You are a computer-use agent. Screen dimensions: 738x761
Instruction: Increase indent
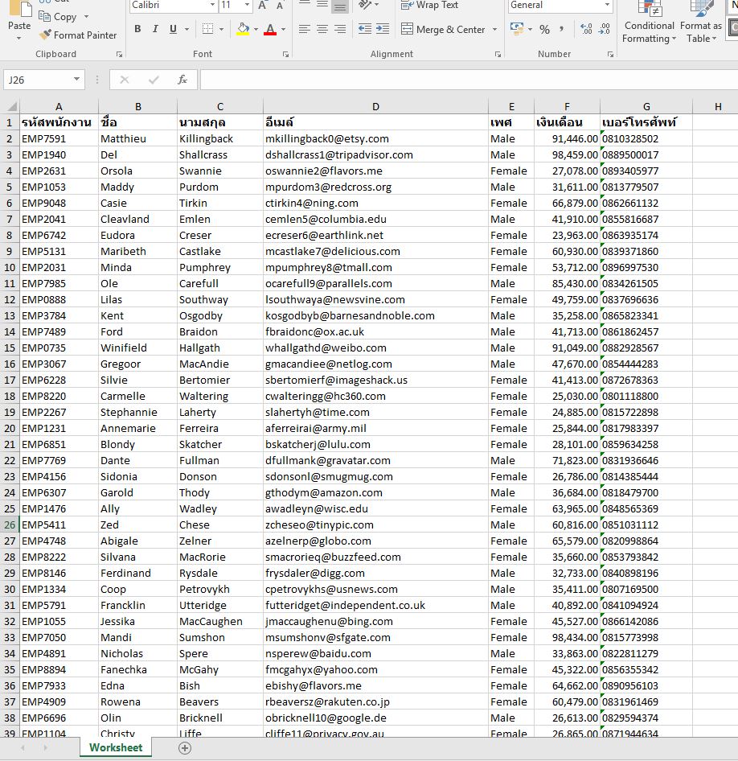[x=383, y=29]
